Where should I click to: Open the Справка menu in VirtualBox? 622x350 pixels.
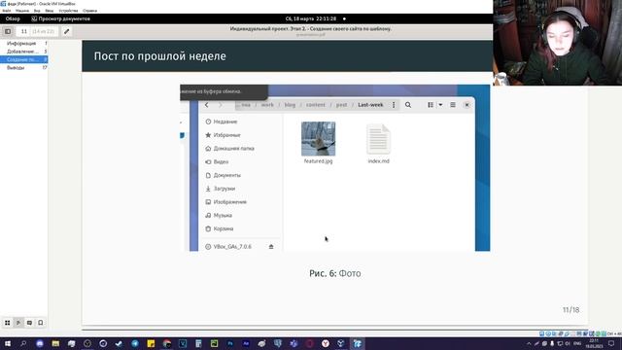coord(90,11)
